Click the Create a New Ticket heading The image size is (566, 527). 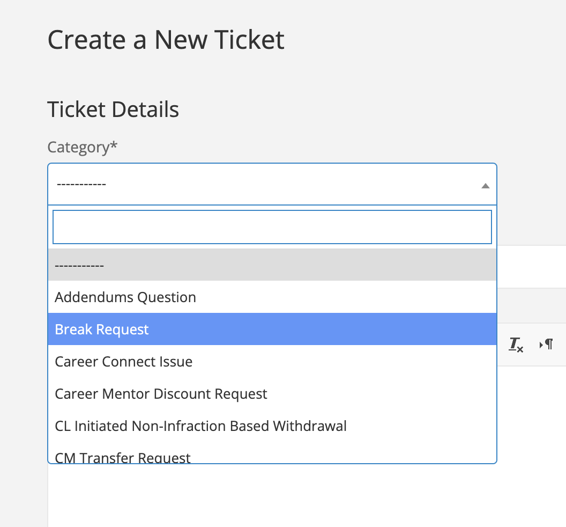(x=166, y=40)
